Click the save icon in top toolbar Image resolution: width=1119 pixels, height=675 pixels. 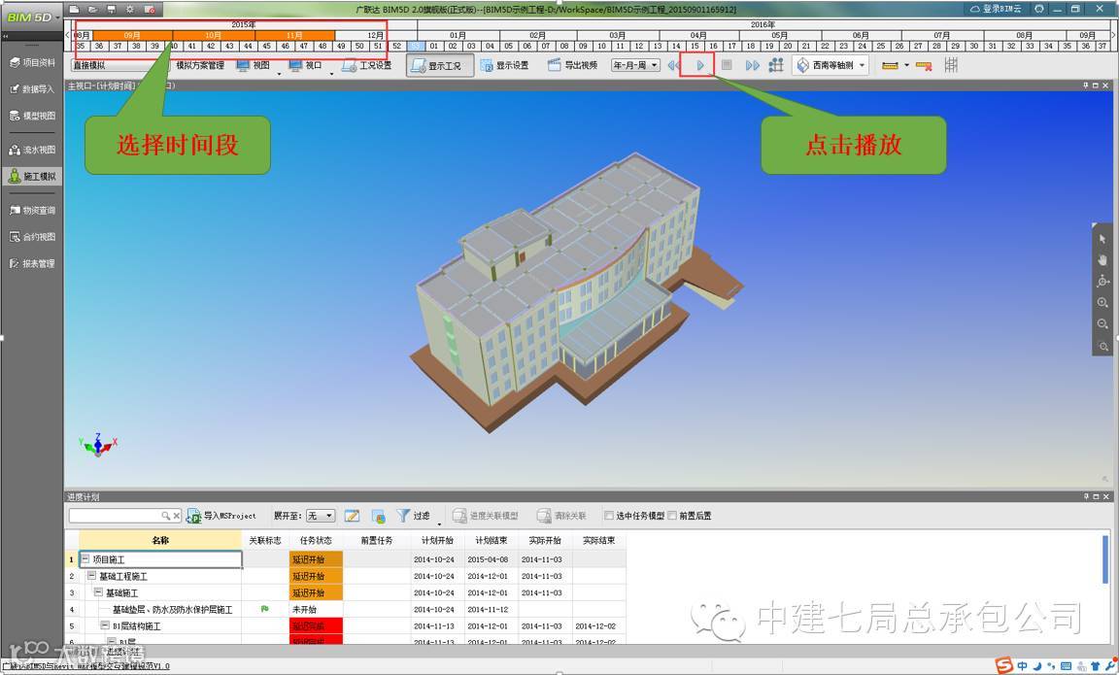(112, 10)
